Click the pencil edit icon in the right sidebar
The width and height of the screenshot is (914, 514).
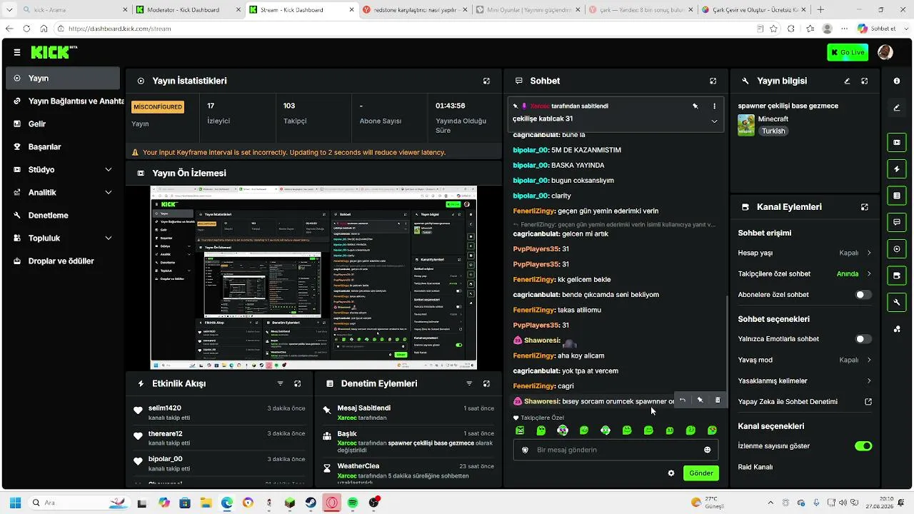coord(897,108)
